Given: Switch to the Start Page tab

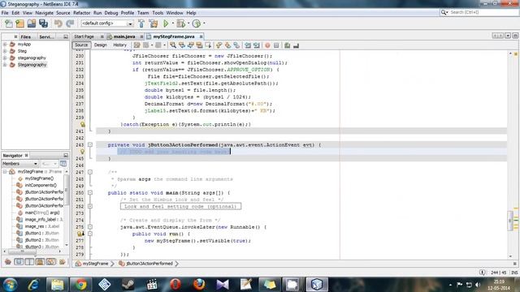Looking at the screenshot, I should tap(84, 36).
